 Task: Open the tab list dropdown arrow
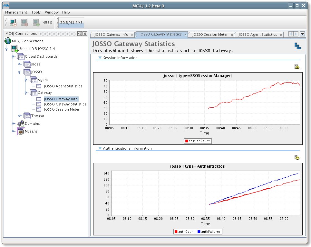302,34
